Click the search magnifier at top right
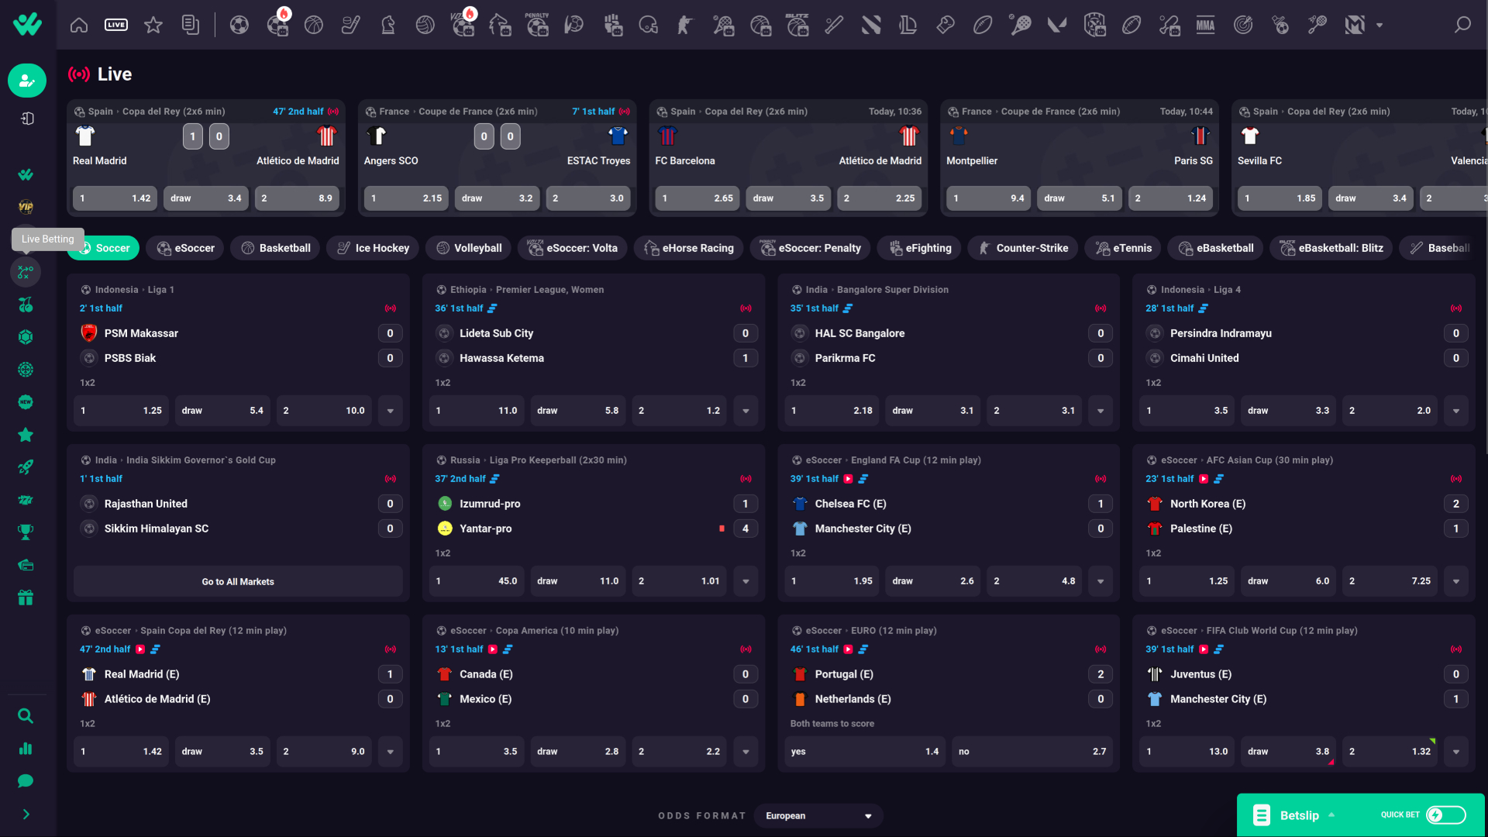 [x=1462, y=26]
